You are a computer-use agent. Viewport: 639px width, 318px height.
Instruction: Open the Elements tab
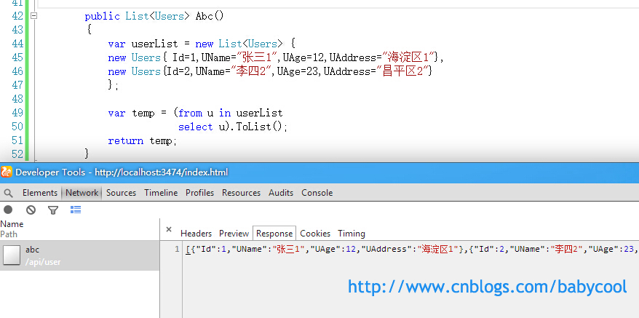pyautogui.click(x=40, y=193)
